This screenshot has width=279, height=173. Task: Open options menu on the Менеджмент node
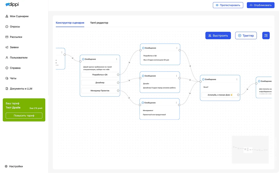pyautogui.click(x=176, y=103)
